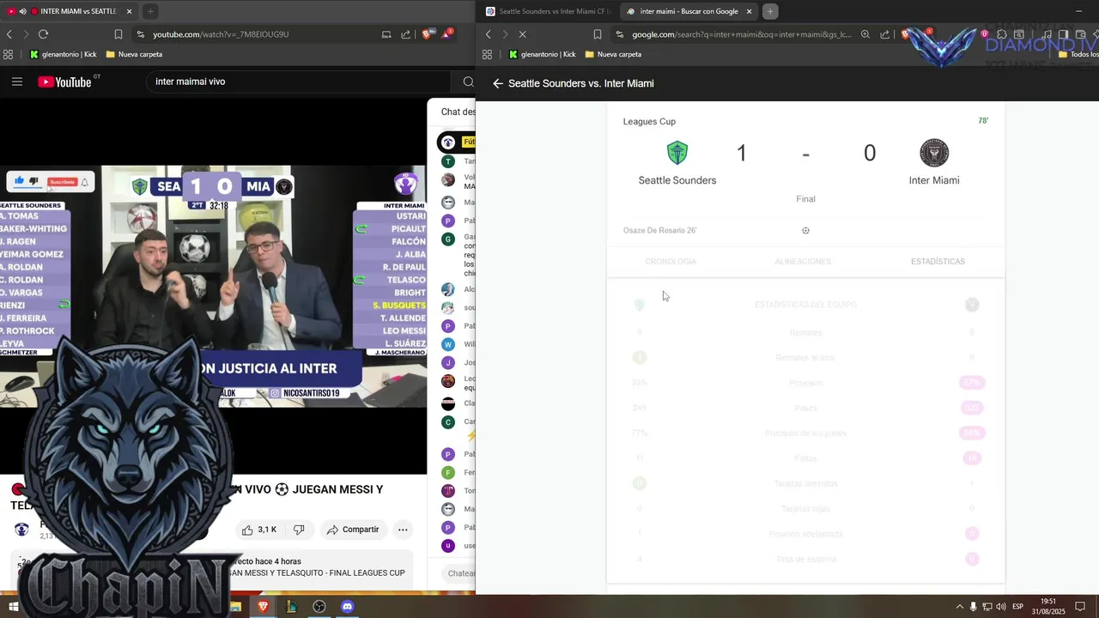
Task: Bookmark the YouTube page in the address bar
Action: coord(118,34)
